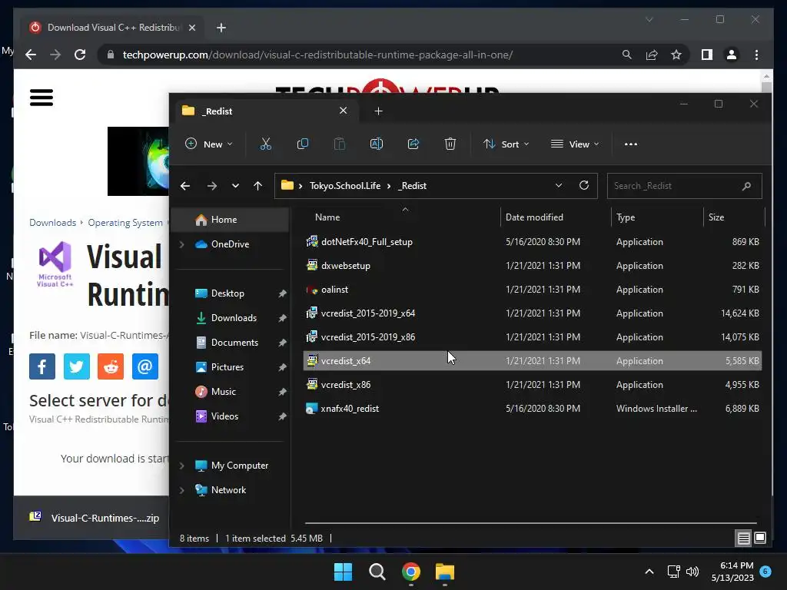Click the Rename icon in Explorer toolbar
Viewport: 787px width, 590px height.
377,144
